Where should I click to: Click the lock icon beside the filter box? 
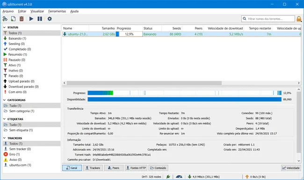coord(299,19)
